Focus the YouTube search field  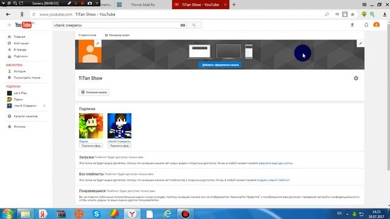click(116, 25)
